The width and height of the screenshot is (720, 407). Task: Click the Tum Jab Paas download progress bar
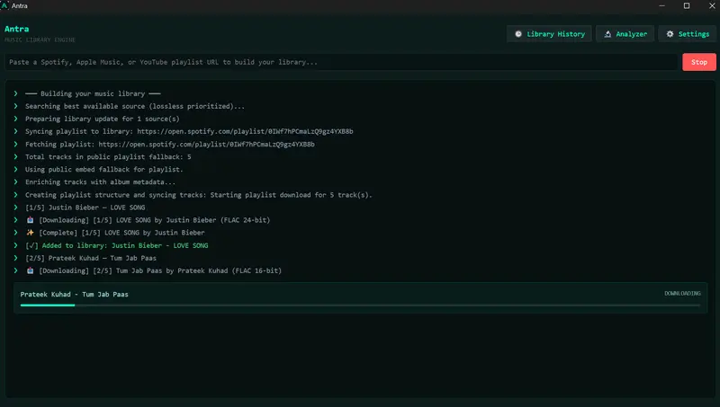click(x=360, y=305)
